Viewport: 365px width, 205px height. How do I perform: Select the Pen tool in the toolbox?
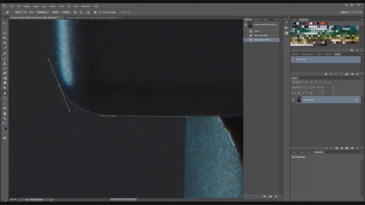click(x=5, y=93)
